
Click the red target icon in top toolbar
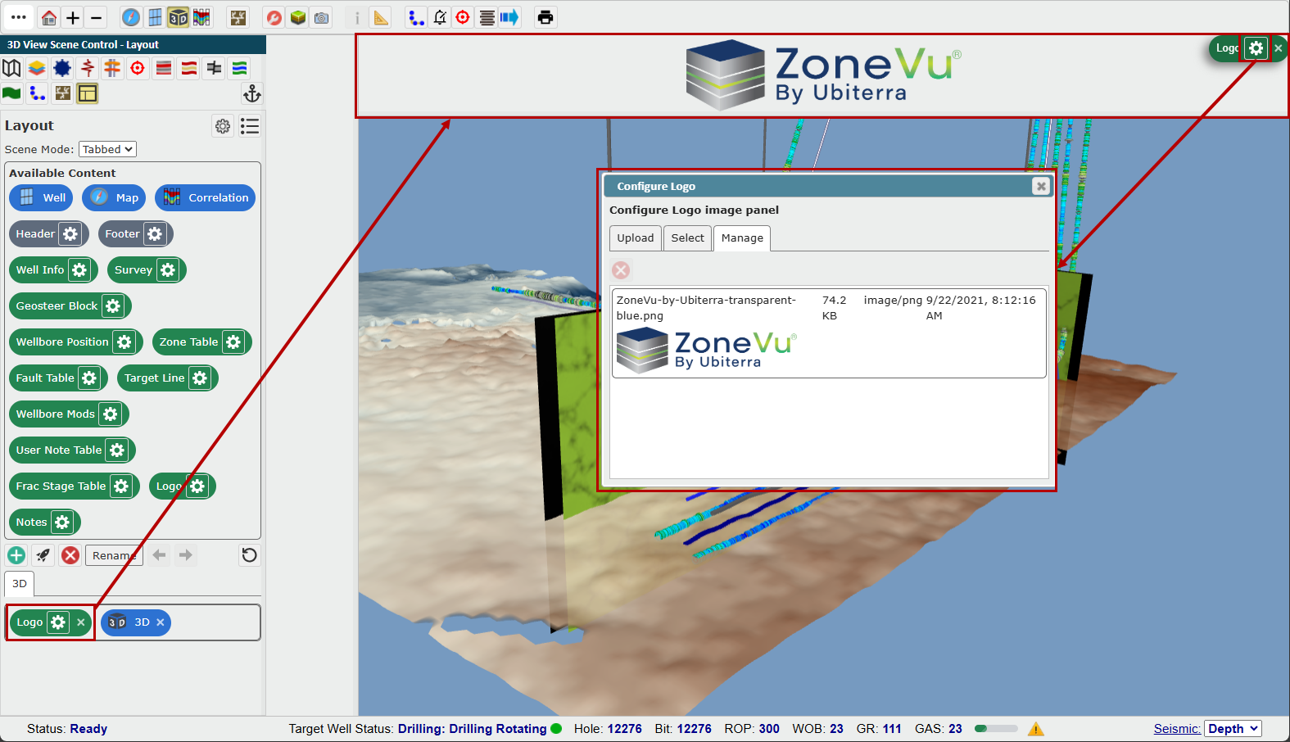463,17
